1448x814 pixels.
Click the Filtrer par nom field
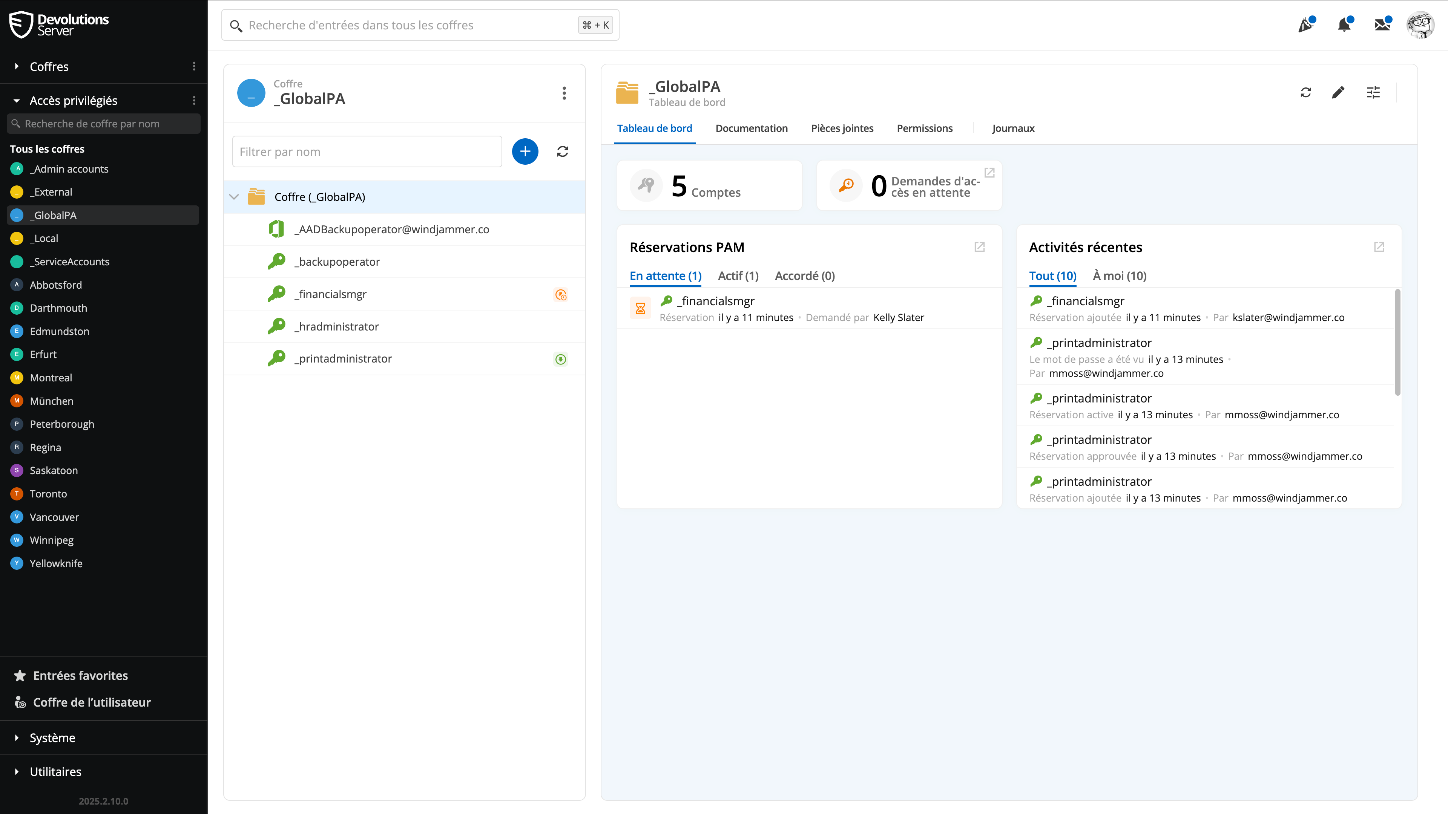[x=367, y=151]
